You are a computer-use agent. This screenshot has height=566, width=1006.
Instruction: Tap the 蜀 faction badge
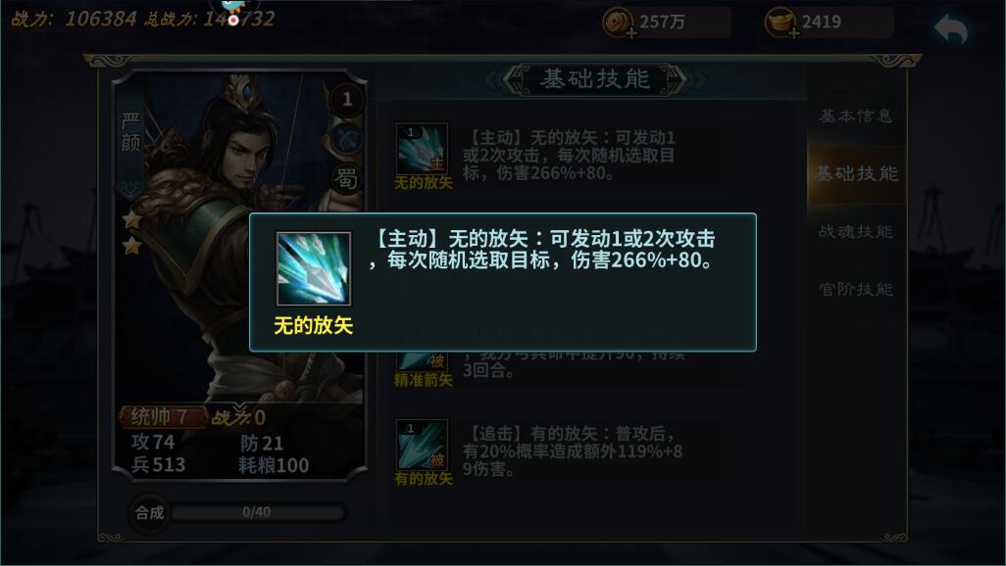coord(347,179)
